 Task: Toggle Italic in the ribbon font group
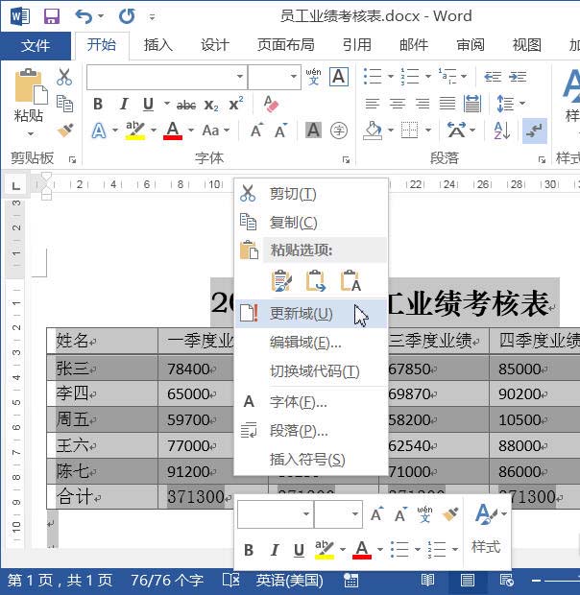point(123,105)
